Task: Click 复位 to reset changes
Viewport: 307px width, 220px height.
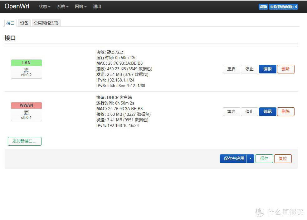Action: point(283,158)
